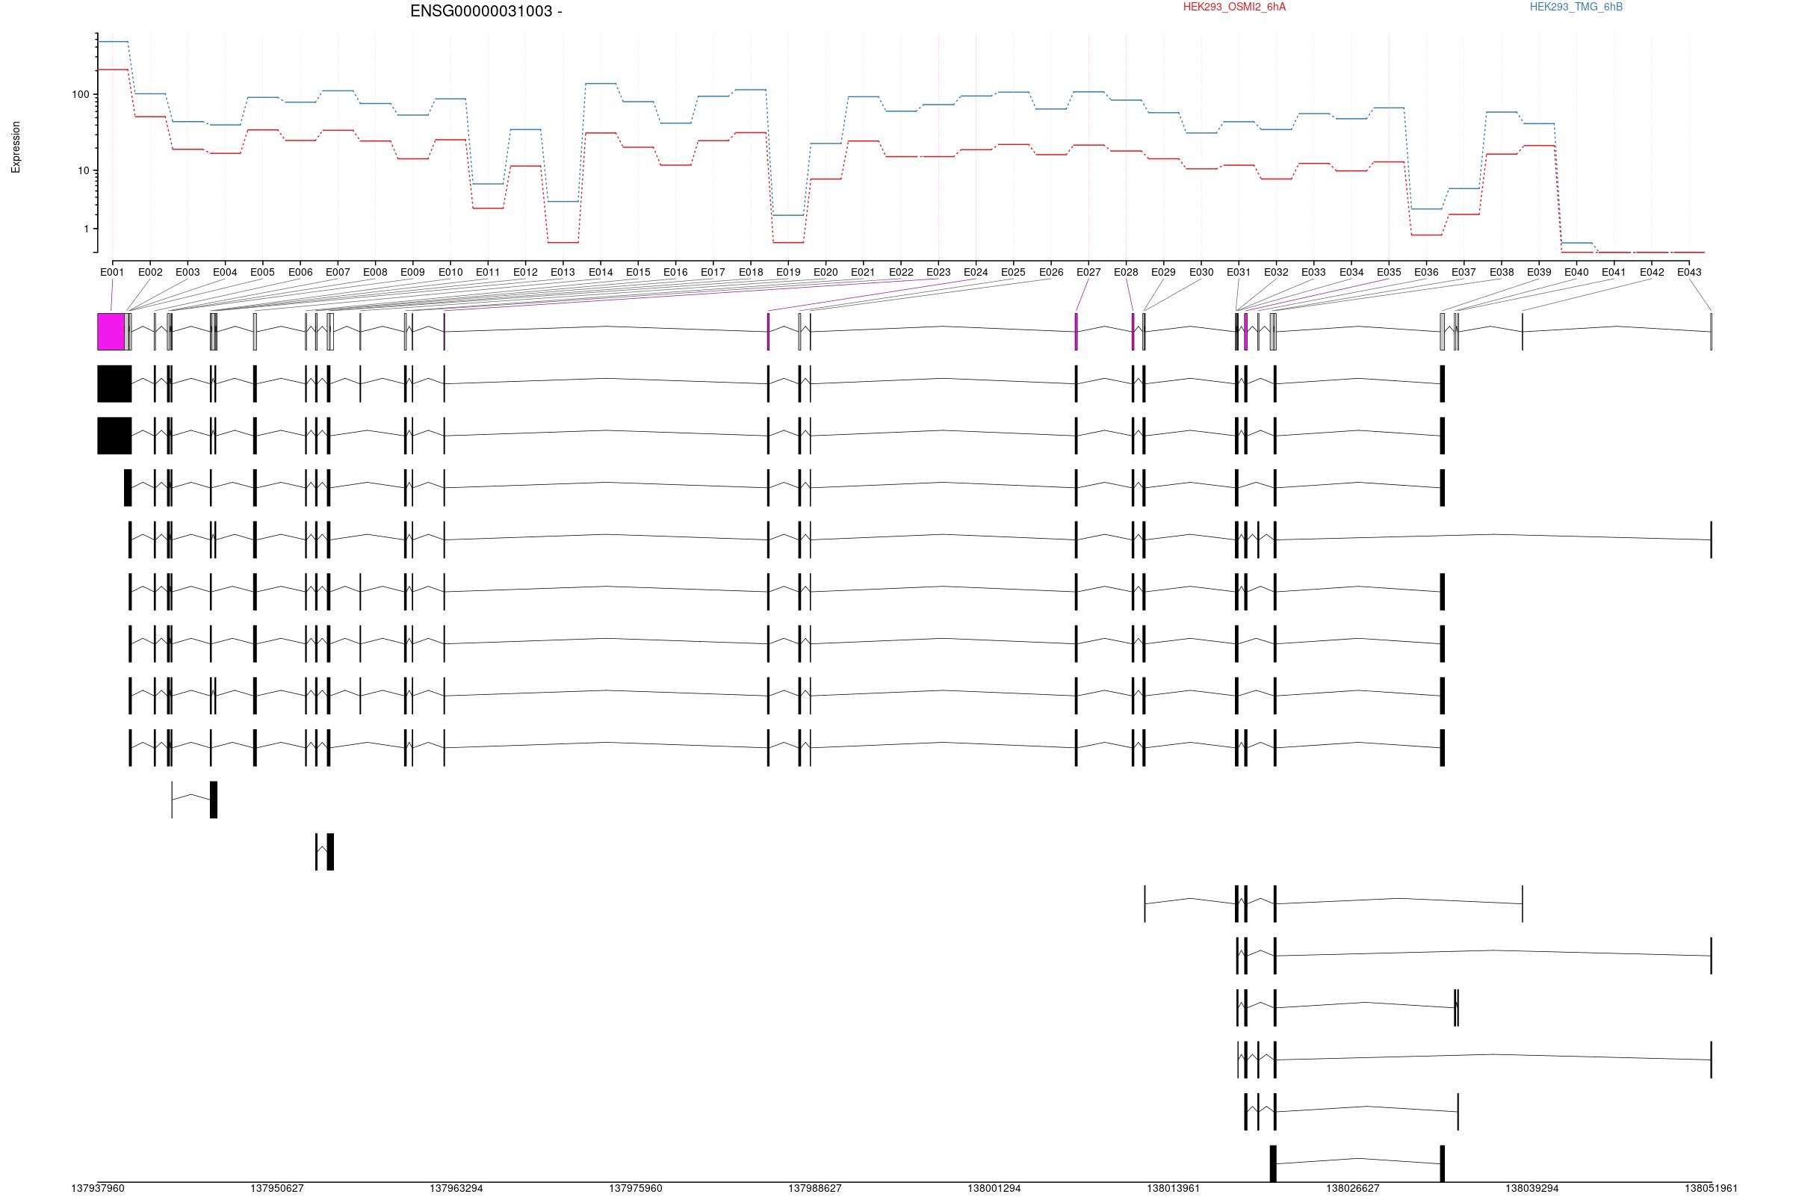Click genomic coordinate 138001294

[x=994, y=1188]
